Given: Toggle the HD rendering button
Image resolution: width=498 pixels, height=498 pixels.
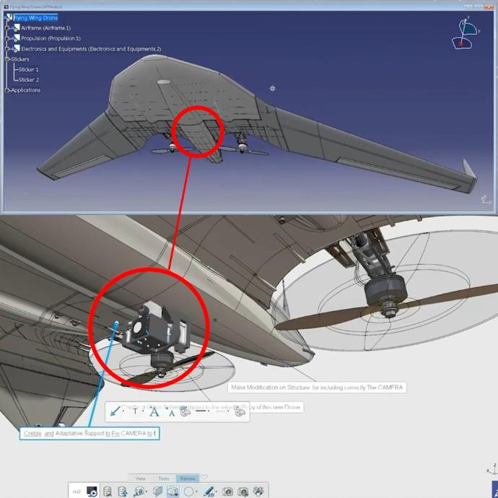Looking at the screenshot, I should pyautogui.click(x=77, y=492).
